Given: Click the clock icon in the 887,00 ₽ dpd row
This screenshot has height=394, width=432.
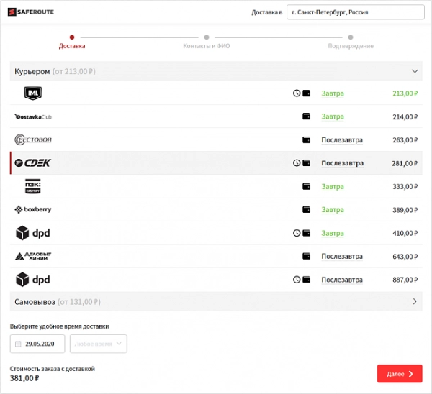Looking at the screenshot, I should (297, 280).
